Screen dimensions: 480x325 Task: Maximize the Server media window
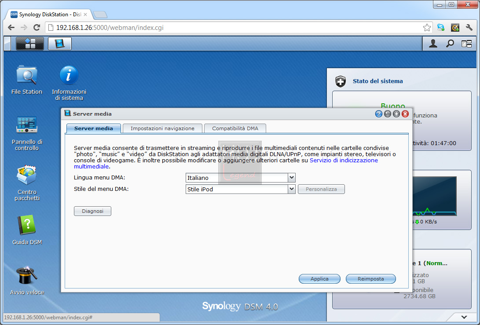pyautogui.click(x=396, y=114)
